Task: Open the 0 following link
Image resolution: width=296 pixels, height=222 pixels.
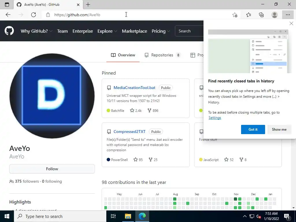Action: point(52,181)
